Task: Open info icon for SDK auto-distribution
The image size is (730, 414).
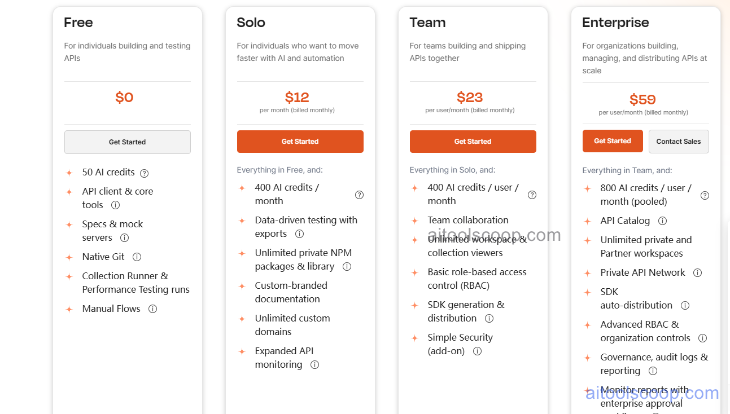Action: [x=685, y=306]
